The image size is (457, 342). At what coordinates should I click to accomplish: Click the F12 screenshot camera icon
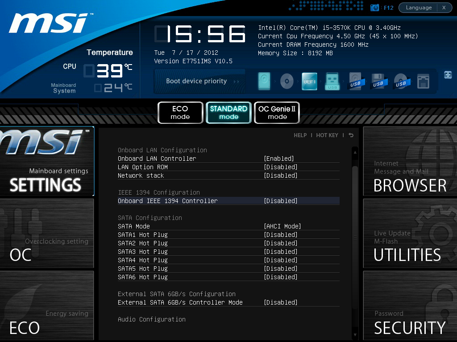(x=375, y=8)
